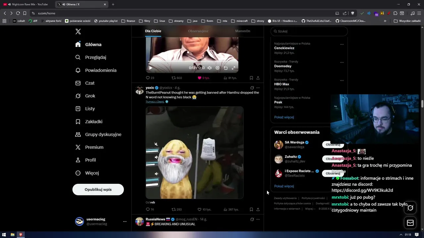Open usermacieg account menu dots
Viewport: 424px width, 238px height.
click(x=125, y=221)
